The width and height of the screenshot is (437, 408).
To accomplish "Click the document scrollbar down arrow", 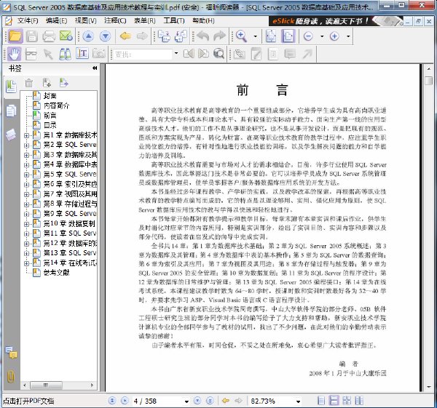I will (x=429, y=387).
